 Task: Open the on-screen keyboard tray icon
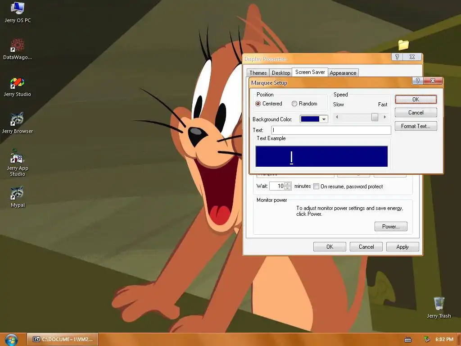(408, 340)
